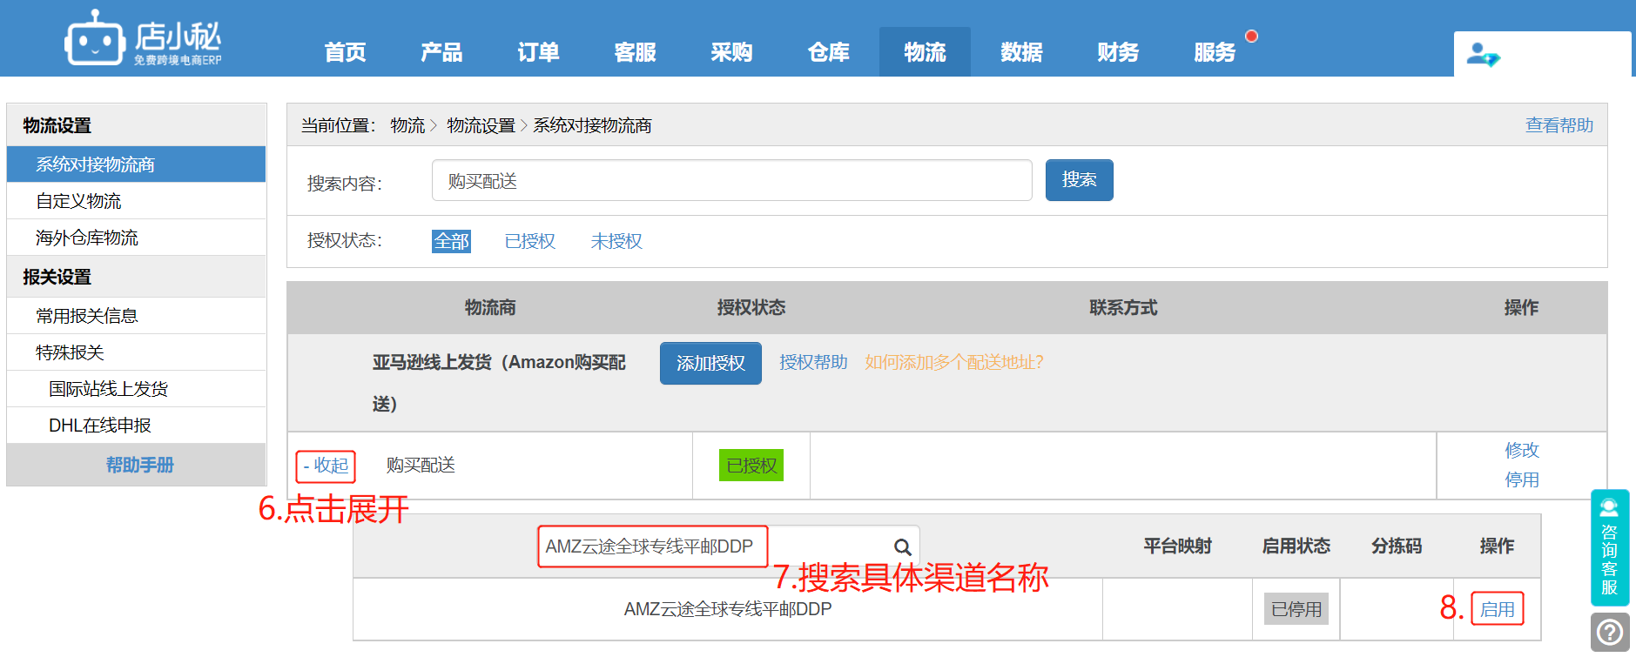Viewport: 1636px width, 657px height.
Task: Open 海外仓库物流 in the sidebar
Action: 136,238
